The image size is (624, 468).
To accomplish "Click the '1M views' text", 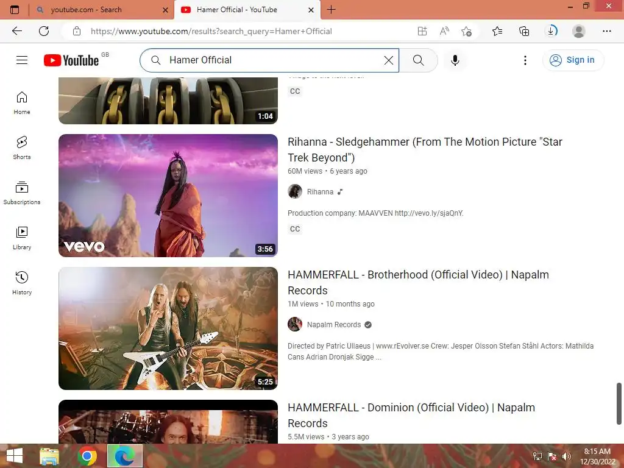I will (303, 304).
